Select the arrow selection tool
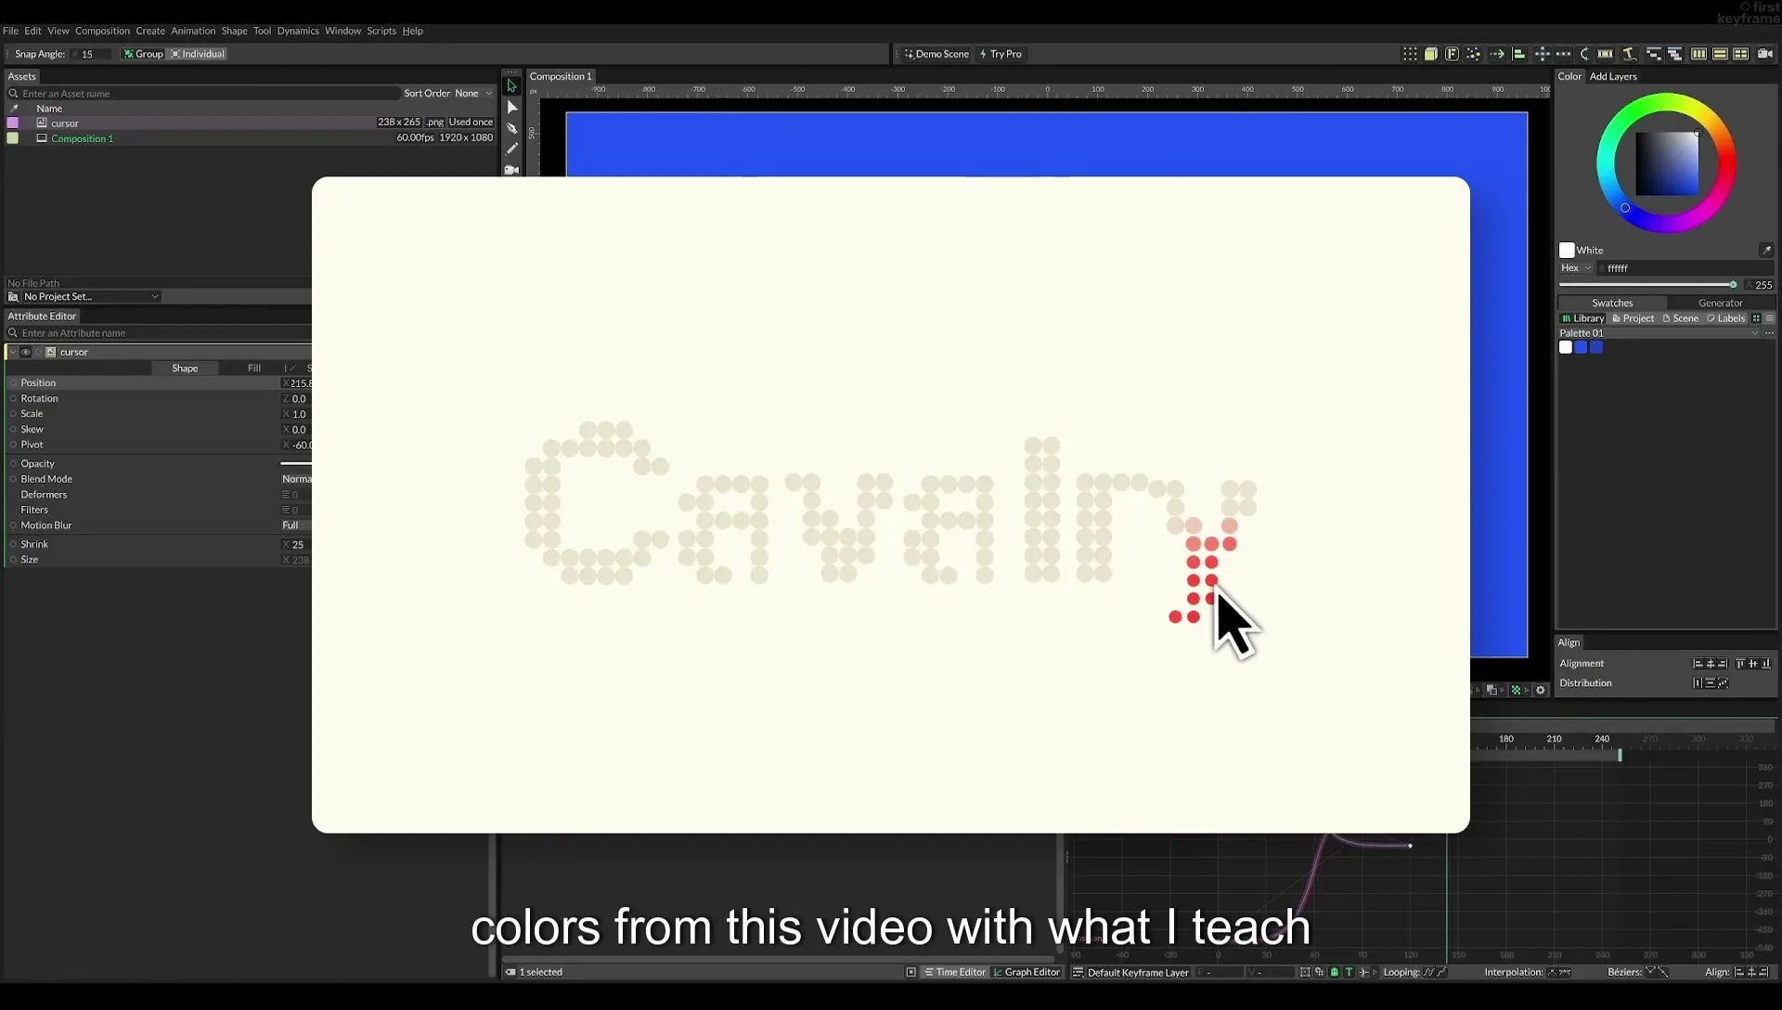This screenshot has width=1782, height=1010. pyautogui.click(x=511, y=85)
